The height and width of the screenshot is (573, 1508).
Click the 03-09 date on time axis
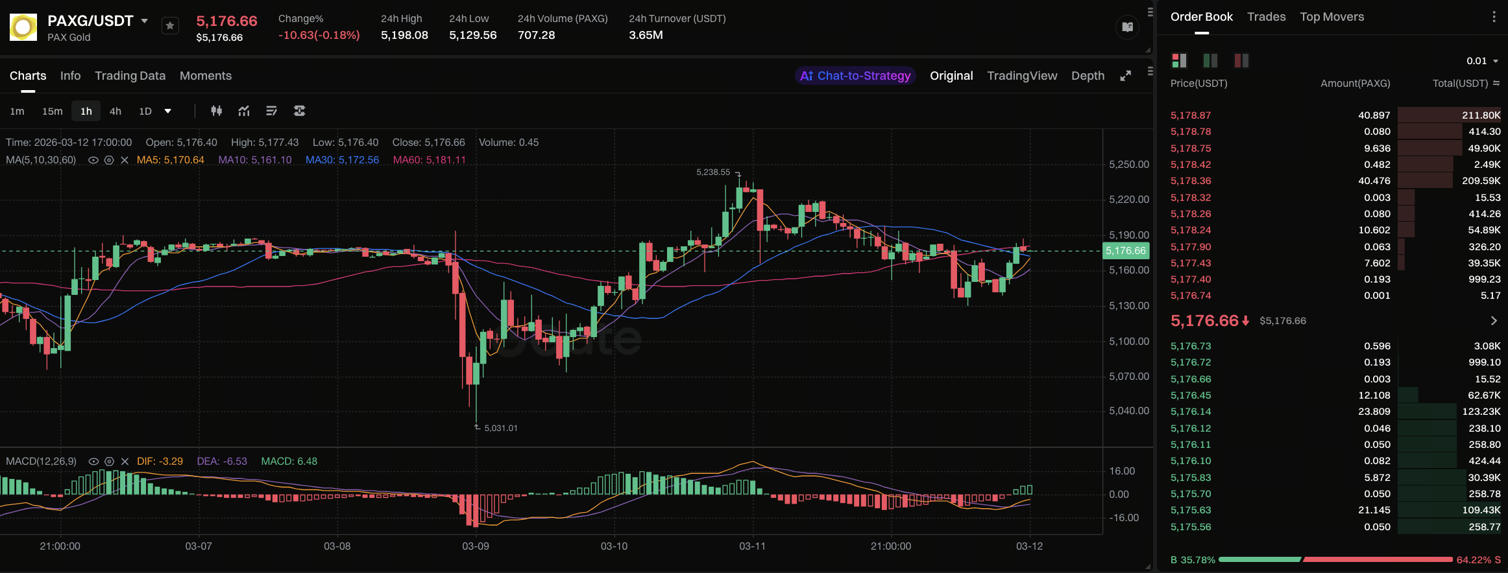476,546
